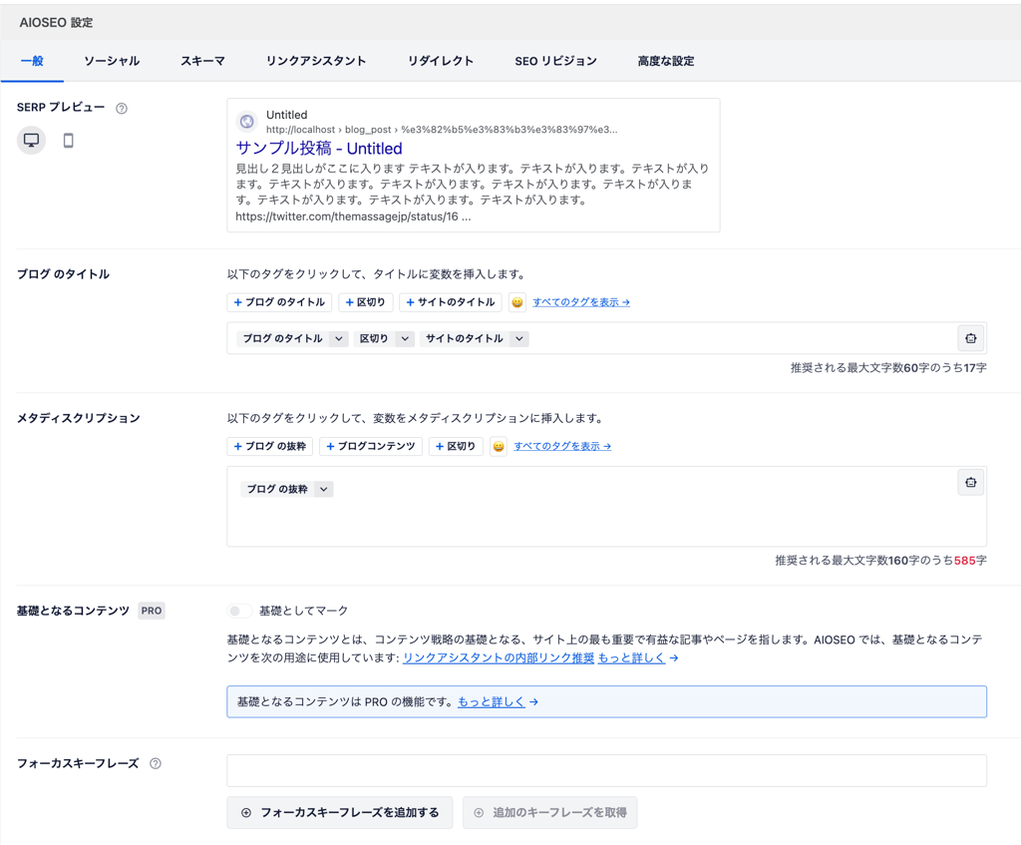Open the リンクアシスタント tab
The image size is (1021, 845).
coord(316,61)
